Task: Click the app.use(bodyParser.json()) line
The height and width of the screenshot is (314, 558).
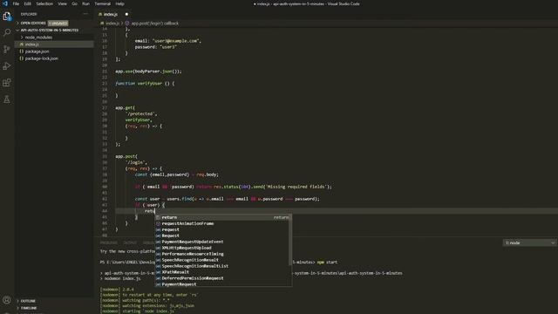Action: point(148,72)
